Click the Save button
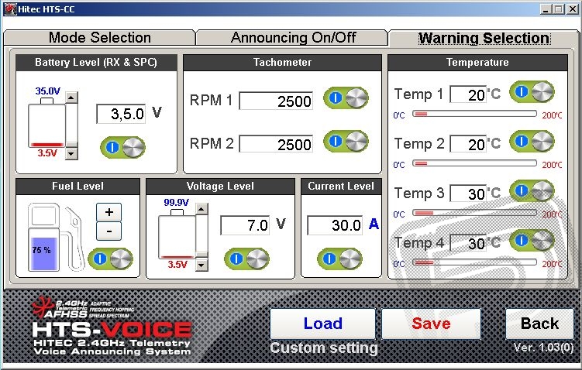The width and height of the screenshot is (582, 370). 431,324
